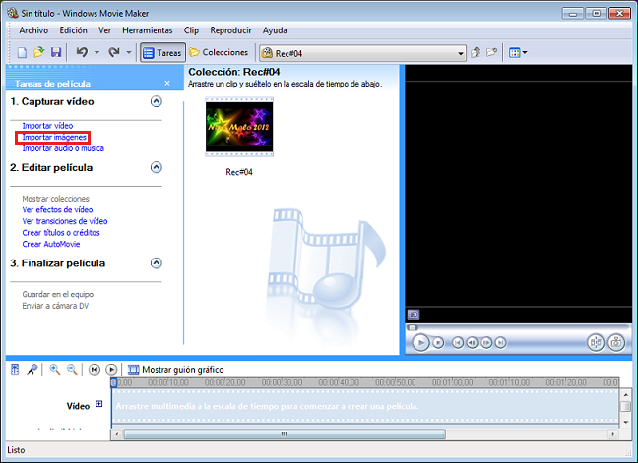Open the redo history dropdown arrow
This screenshot has width=638, height=463.
129,52
